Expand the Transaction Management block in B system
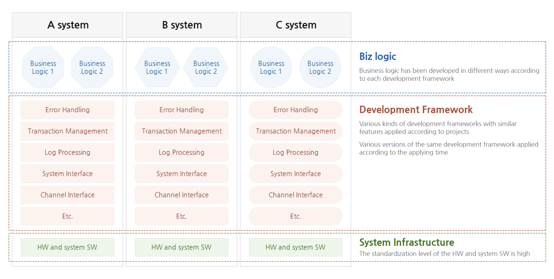The image size is (554, 279). 181,131
